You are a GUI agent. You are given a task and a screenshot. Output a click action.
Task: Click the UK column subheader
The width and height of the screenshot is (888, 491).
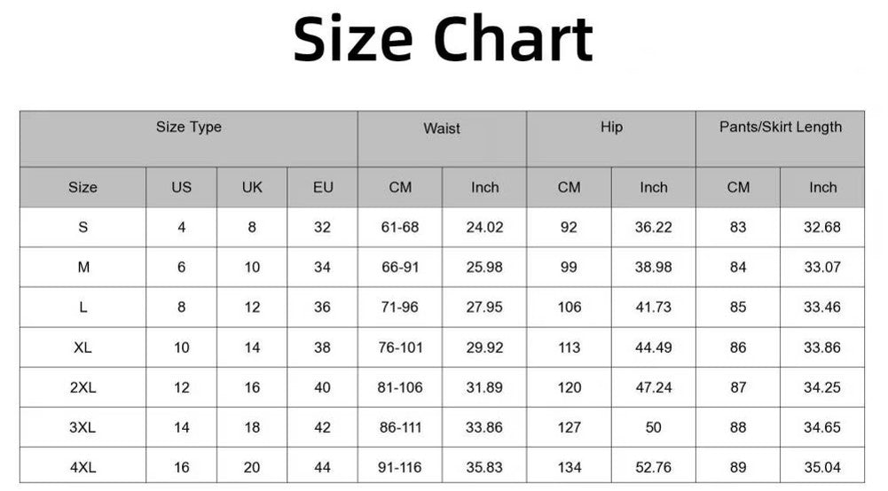point(252,187)
